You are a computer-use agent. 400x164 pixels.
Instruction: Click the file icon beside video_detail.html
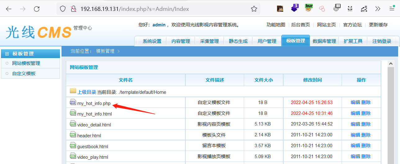point(73,124)
